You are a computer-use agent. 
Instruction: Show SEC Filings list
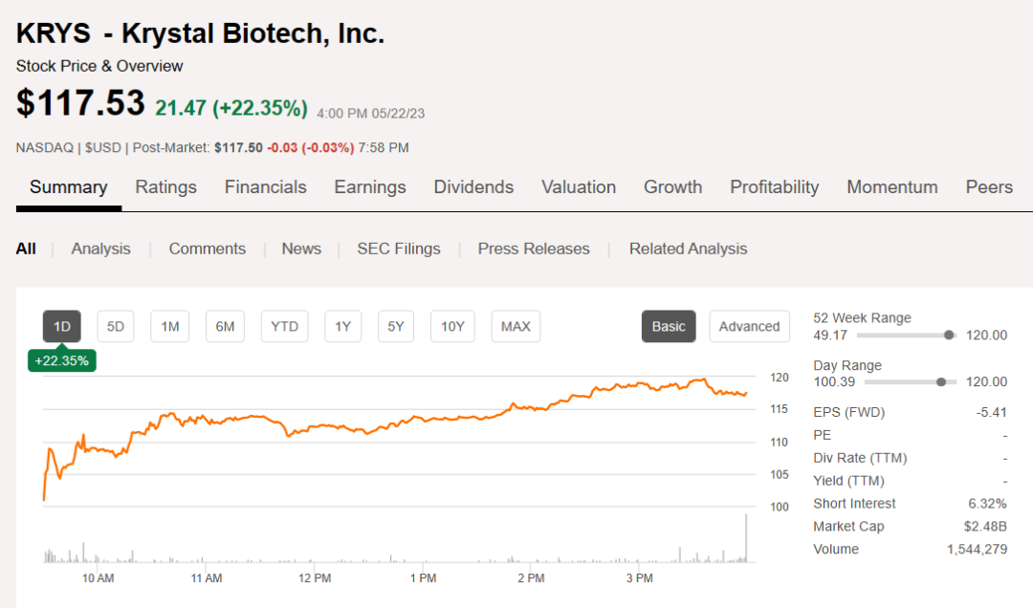pos(399,249)
